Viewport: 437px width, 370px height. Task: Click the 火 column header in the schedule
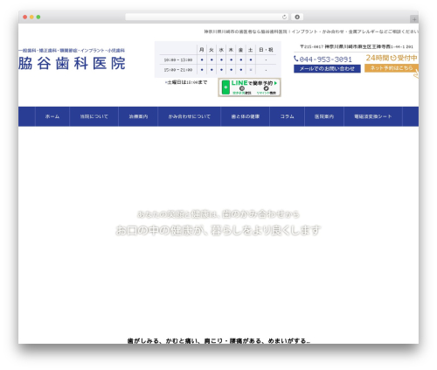[x=212, y=50]
